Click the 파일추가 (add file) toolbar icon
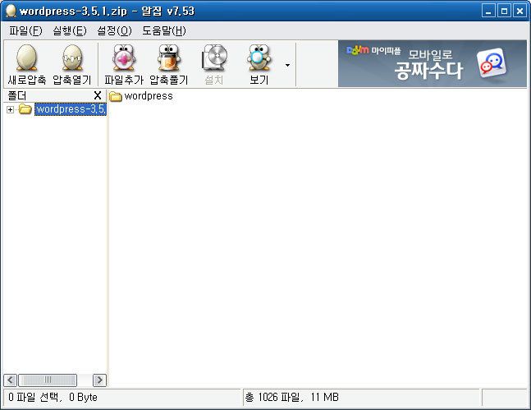This screenshot has height=410, width=531. (124, 58)
